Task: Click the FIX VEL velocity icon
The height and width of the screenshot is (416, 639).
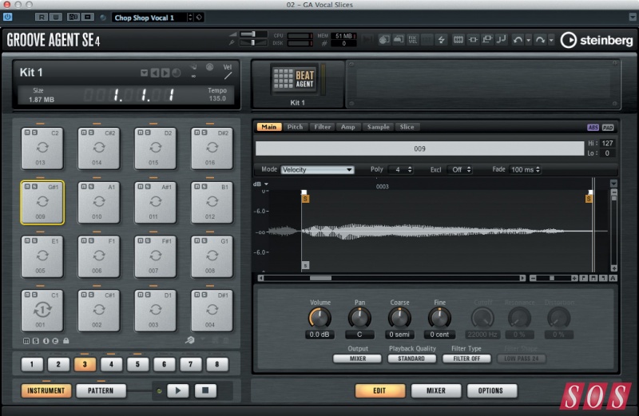Action: coord(412,39)
